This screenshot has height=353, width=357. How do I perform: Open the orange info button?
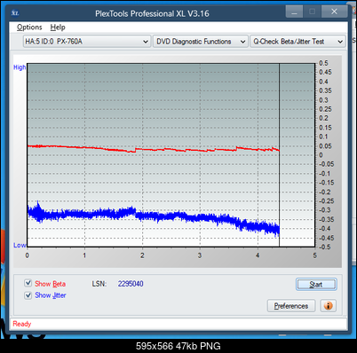(x=328, y=306)
